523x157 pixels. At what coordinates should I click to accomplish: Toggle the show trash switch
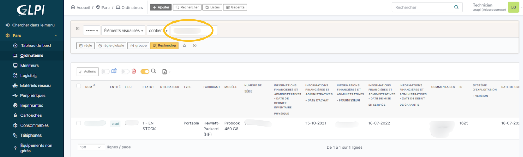click(x=125, y=72)
